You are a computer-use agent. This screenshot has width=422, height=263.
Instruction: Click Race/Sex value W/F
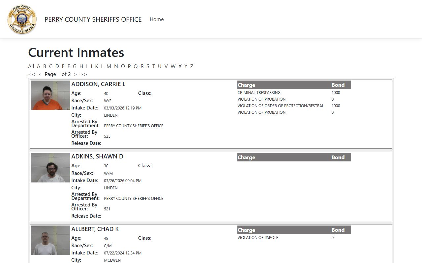point(107,101)
